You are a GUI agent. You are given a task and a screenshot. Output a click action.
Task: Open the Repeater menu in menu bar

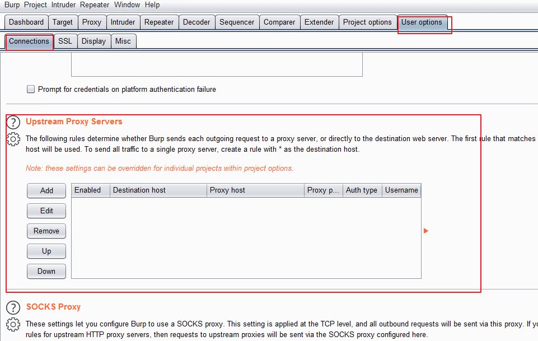(x=95, y=5)
